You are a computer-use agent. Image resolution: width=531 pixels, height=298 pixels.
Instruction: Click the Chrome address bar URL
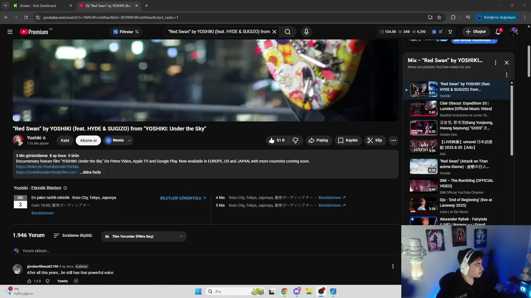coord(111,17)
